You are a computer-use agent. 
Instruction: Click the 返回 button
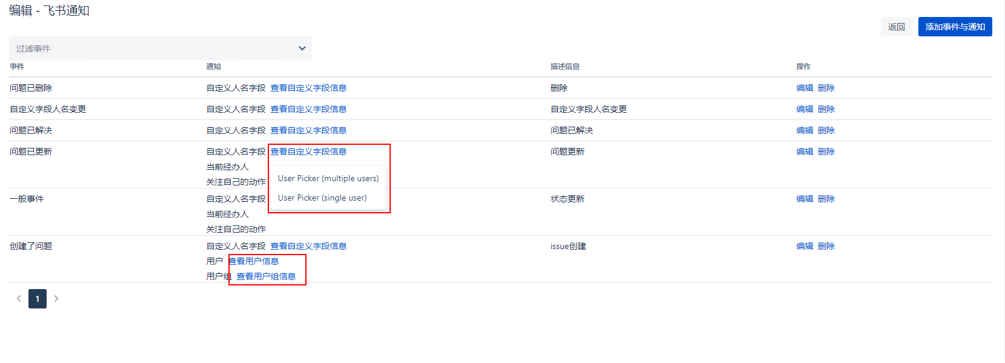[x=896, y=27]
